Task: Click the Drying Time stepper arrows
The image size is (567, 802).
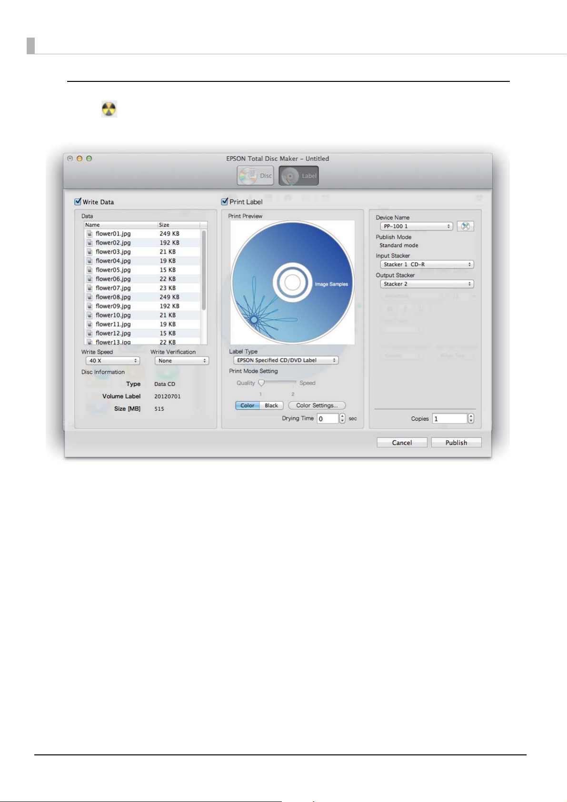Action: coord(342,418)
